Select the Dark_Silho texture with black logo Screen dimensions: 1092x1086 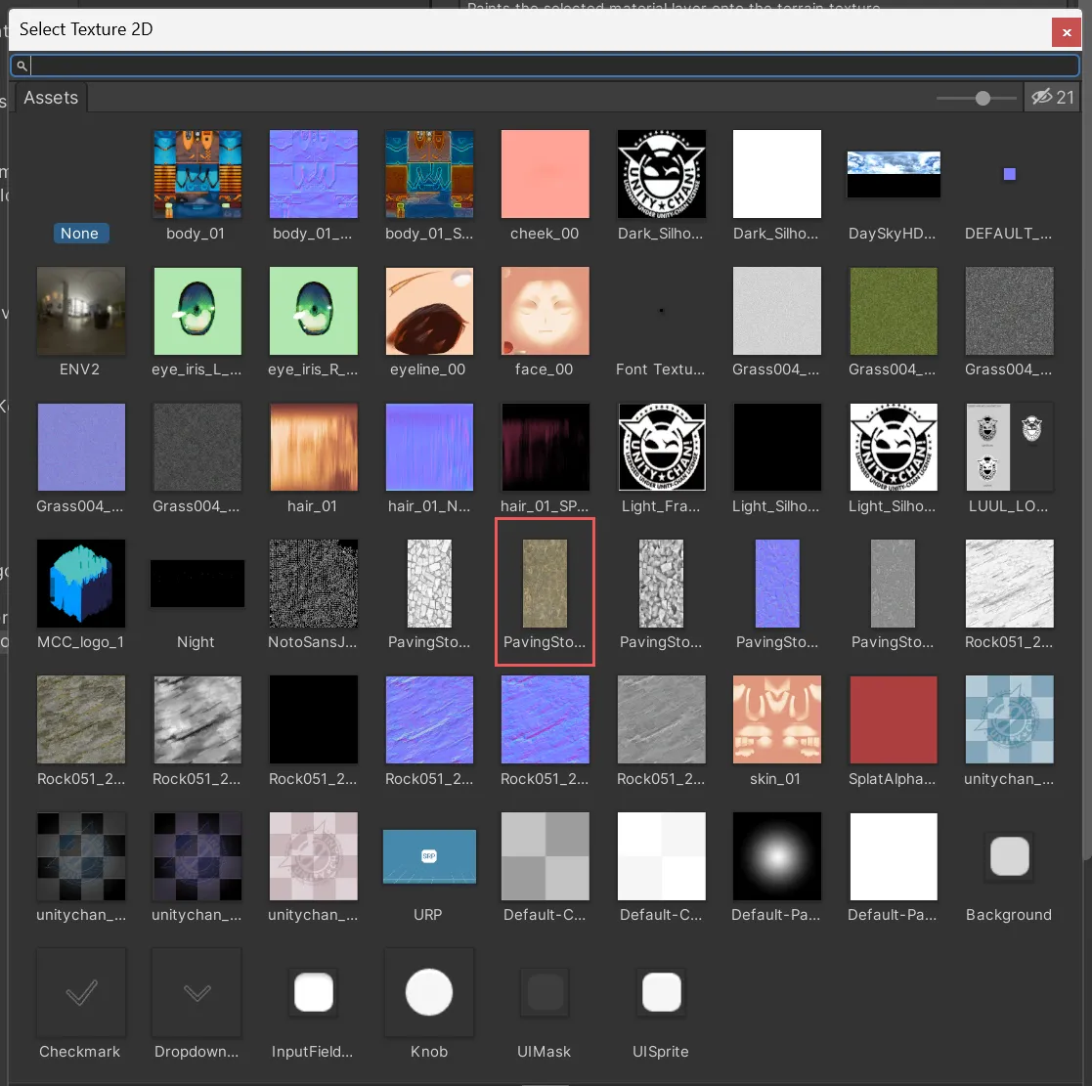coord(661,174)
